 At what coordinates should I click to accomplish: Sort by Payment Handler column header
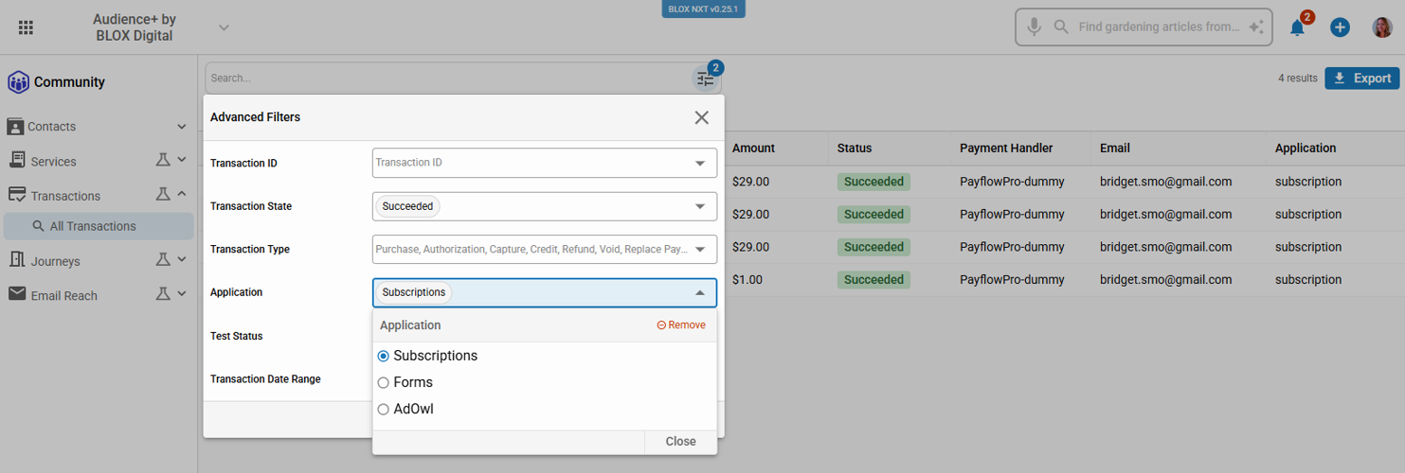point(1006,148)
